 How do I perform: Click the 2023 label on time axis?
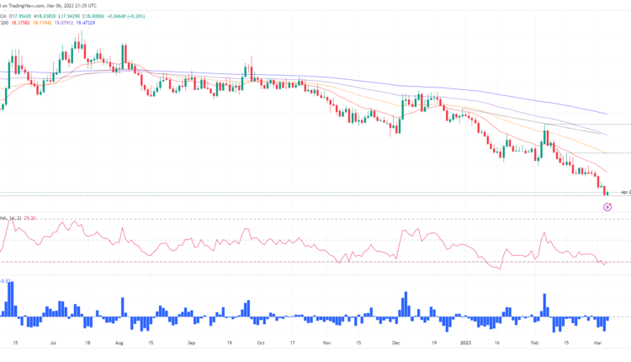[466, 343]
